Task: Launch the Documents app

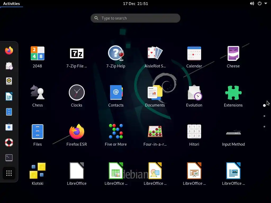Action: [x=155, y=92]
